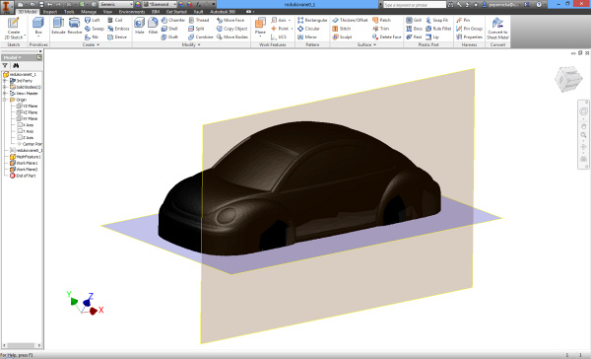Choose the Circular pattern tool
The width and height of the screenshot is (591, 359).
tap(308, 29)
